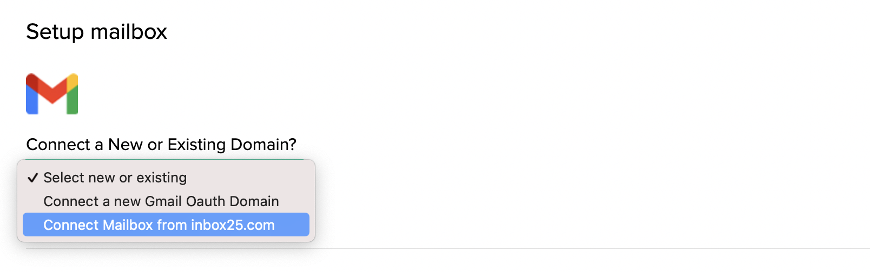Viewport: 870px width, 272px height.
Task: Choose Connect a new Gmail Oauth Domain
Action: [166, 201]
